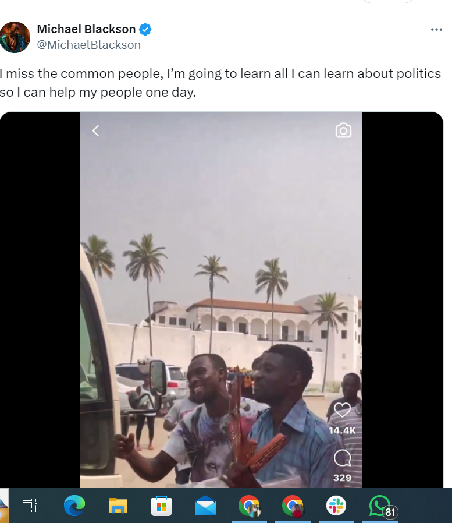Screen dimensions: 452x523
Task: Launch Microsoft Edge from the taskbar
Action: click(x=74, y=506)
